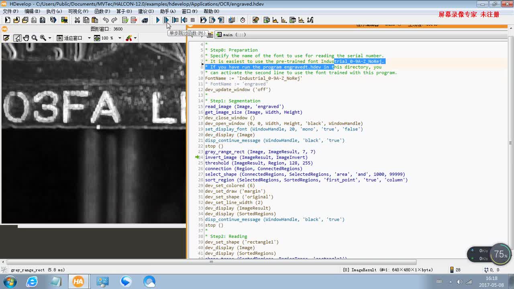Click the Activate lines icon

coord(125,20)
